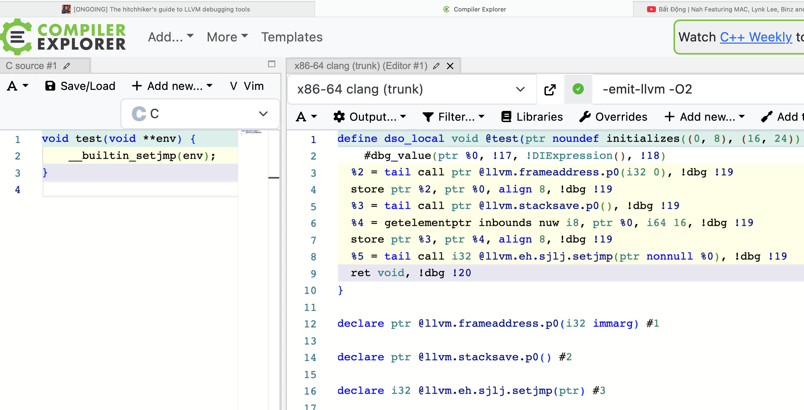The width and height of the screenshot is (804, 410).
Task: Click the getelementptr inbounds nuw IR line
Action: (x=552, y=223)
